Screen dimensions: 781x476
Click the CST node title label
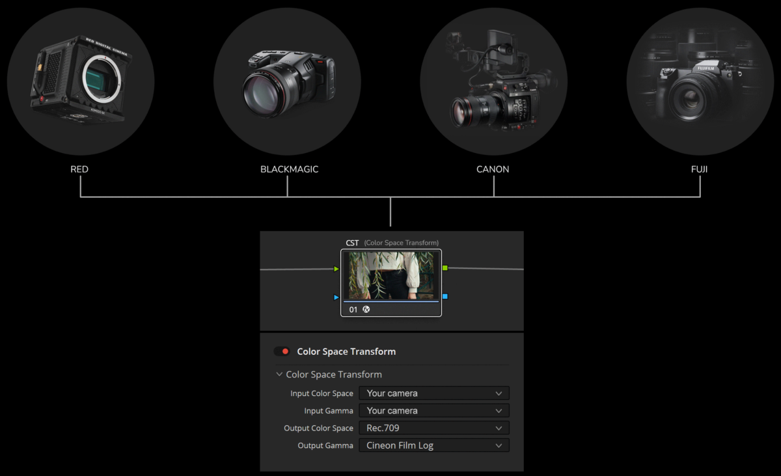coord(352,243)
